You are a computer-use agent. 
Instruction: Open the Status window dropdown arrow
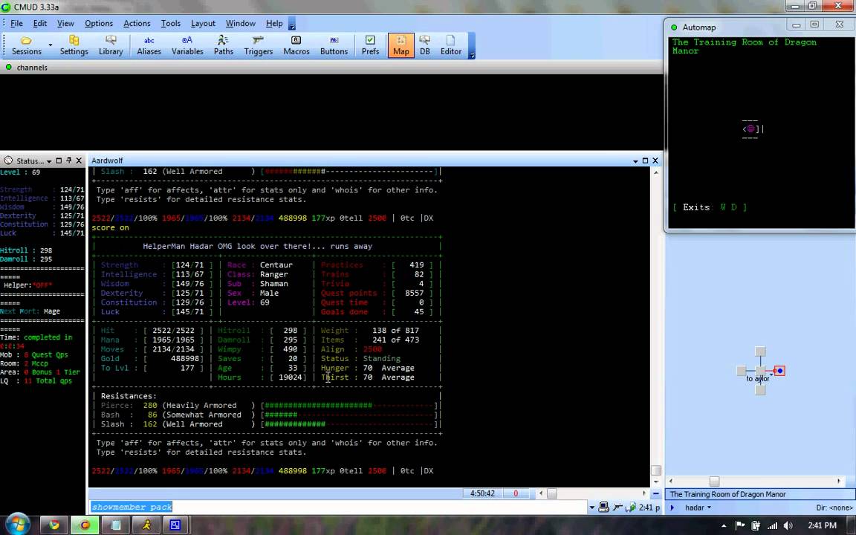tap(48, 161)
